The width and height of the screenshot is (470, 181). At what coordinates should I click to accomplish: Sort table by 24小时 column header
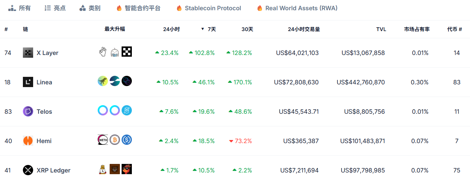[171, 29]
